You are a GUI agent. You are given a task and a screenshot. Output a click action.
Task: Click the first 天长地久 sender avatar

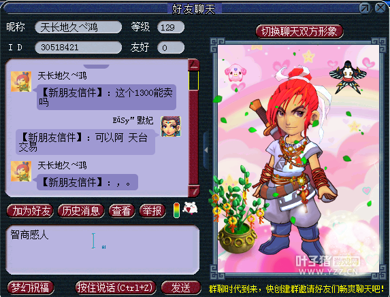point(21,82)
